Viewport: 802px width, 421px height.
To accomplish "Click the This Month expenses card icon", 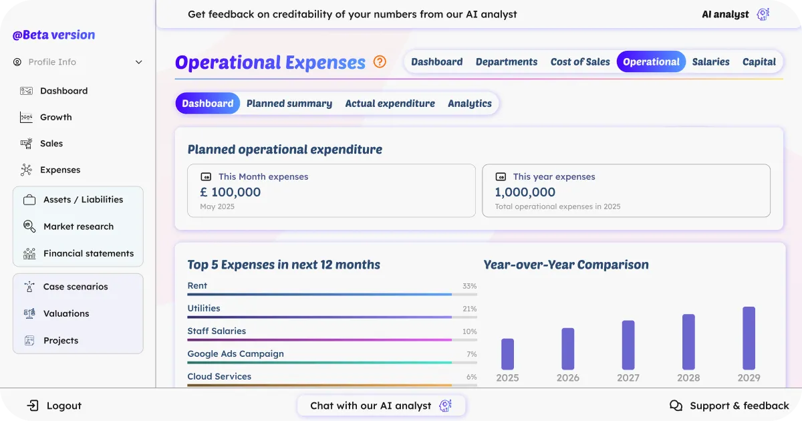I will (x=206, y=177).
